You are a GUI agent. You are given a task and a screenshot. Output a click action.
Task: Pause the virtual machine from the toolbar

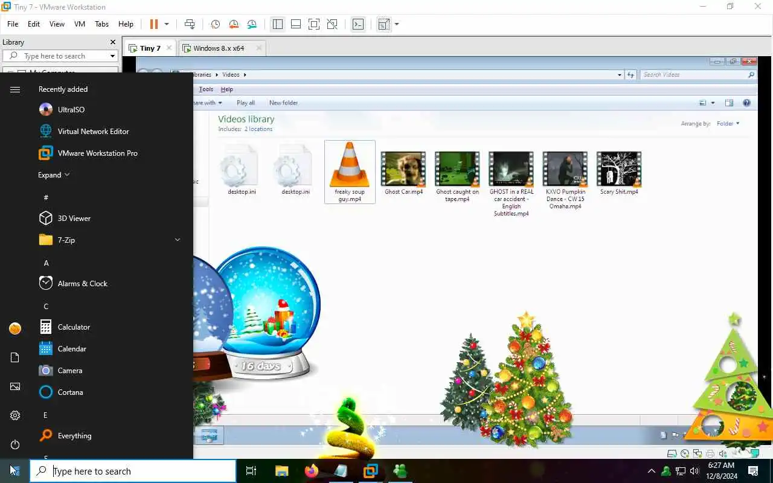pyautogui.click(x=153, y=24)
